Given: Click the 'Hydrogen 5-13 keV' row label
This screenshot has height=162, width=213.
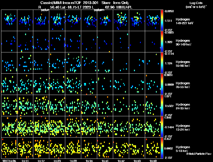Looking at the screenshot, I should 183,149.
